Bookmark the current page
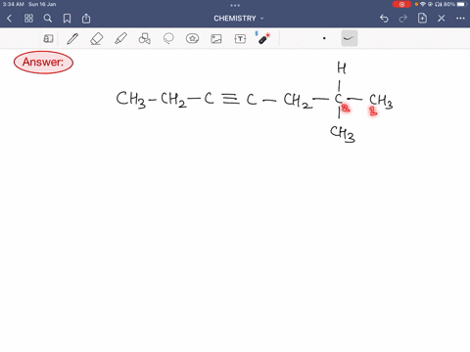Screen dimensions: 470x352 tap(67, 19)
